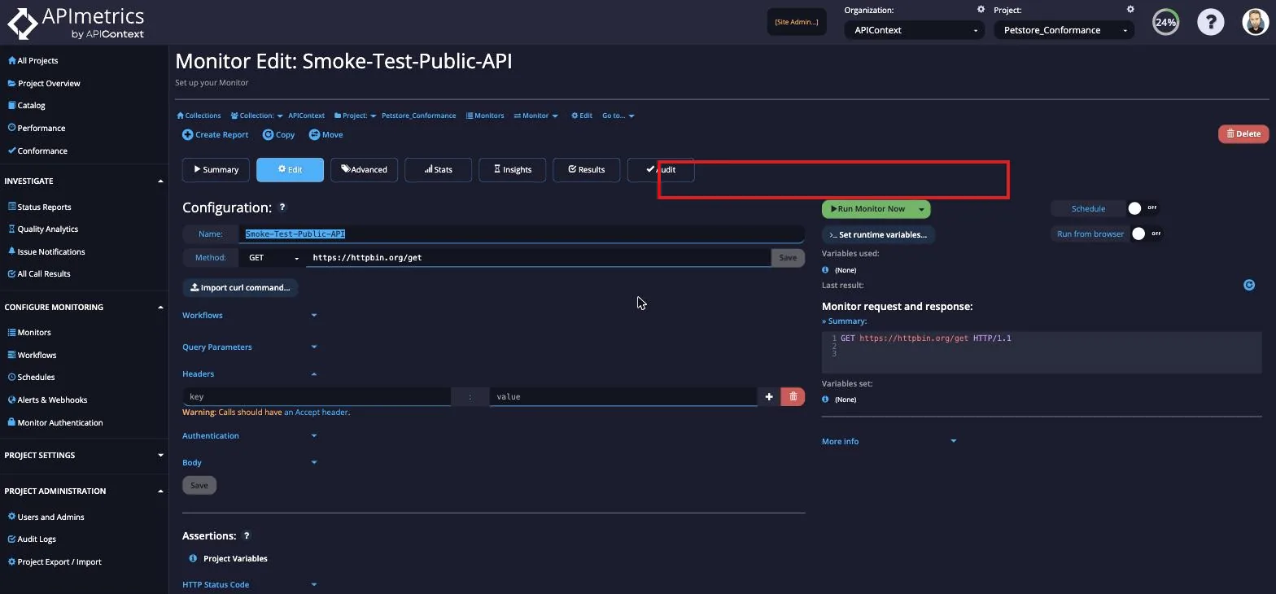Open the Collection: breadcrumb dropdown
1276x594 pixels.
point(256,116)
